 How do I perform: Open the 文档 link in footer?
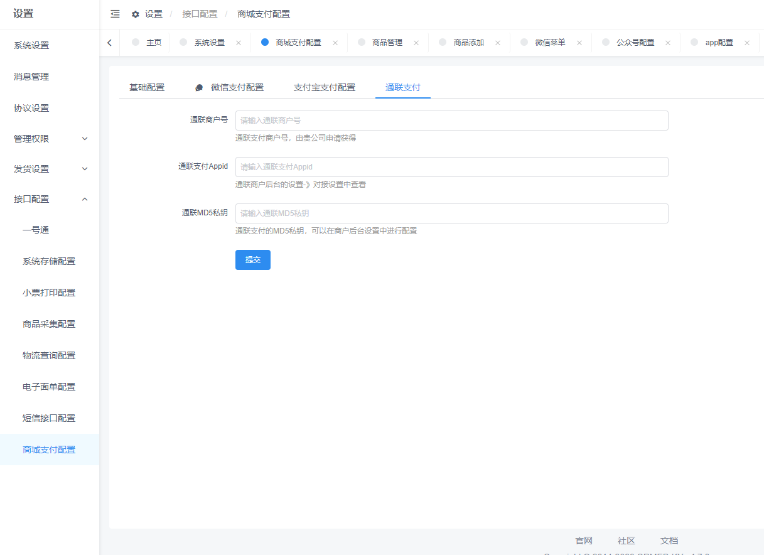668,540
